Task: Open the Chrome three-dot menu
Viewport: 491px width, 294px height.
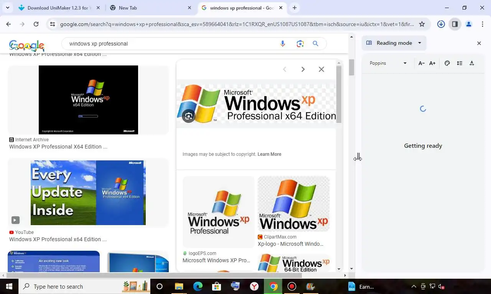Action: coord(482,24)
